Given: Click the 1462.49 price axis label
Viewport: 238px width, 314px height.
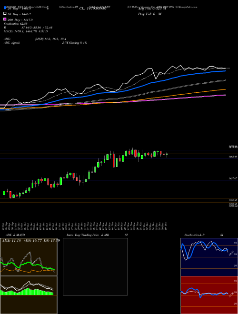Looking at the screenshot, I should pyautogui.click(x=233, y=157).
